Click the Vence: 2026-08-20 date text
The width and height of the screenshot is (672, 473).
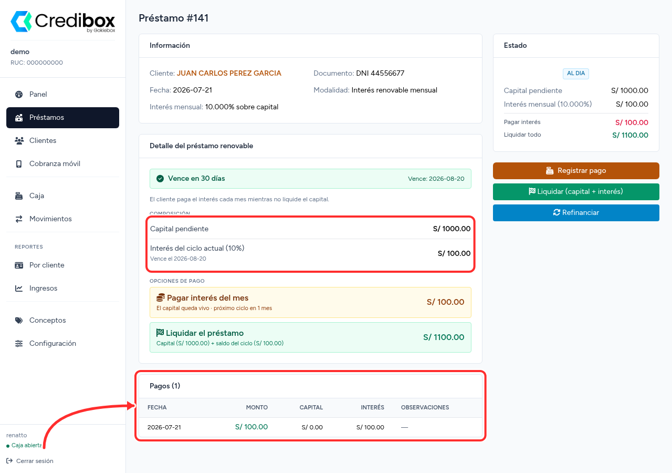coord(436,179)
